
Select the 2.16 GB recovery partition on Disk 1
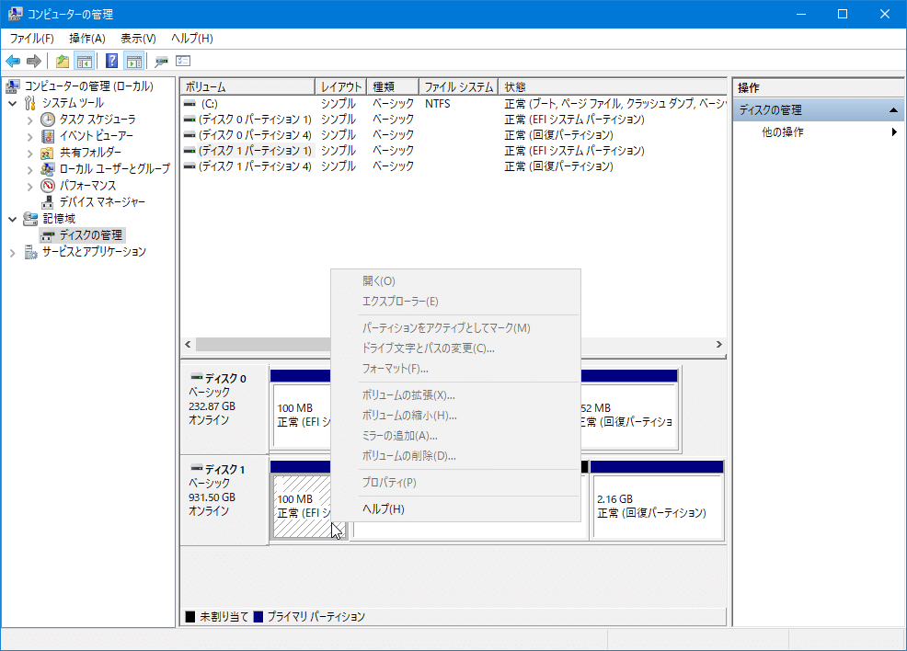(657, 506)
